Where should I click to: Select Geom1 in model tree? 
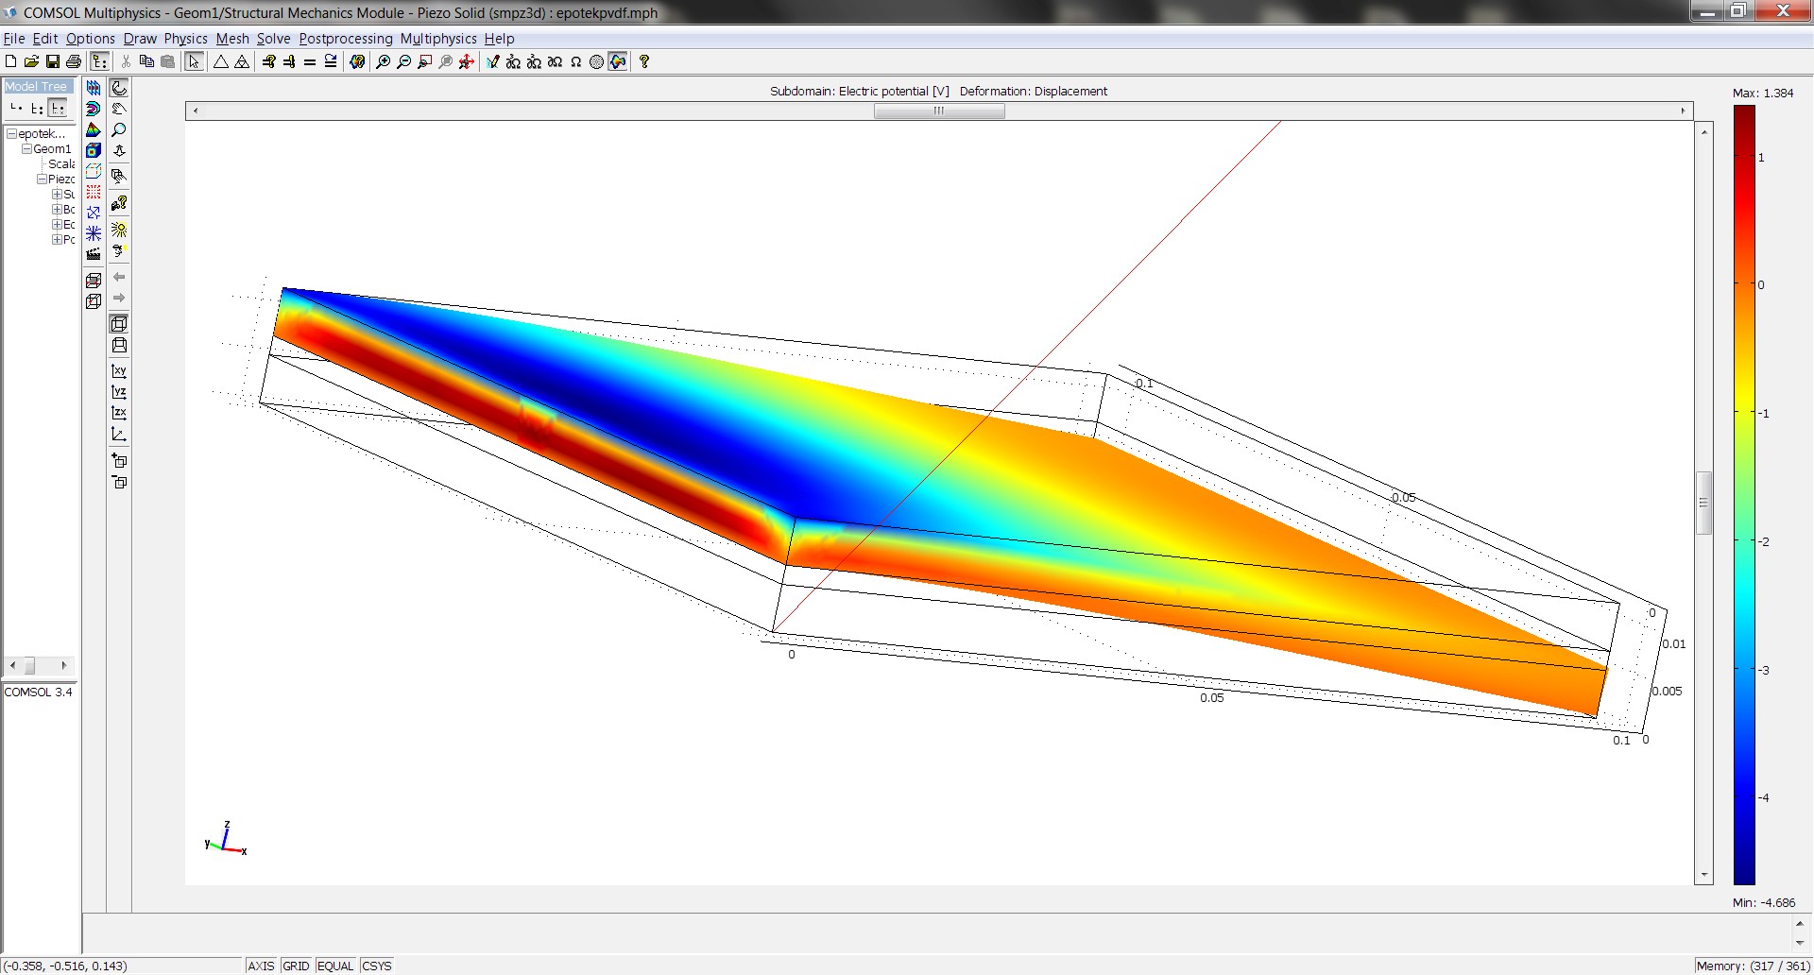click(52, 149)
